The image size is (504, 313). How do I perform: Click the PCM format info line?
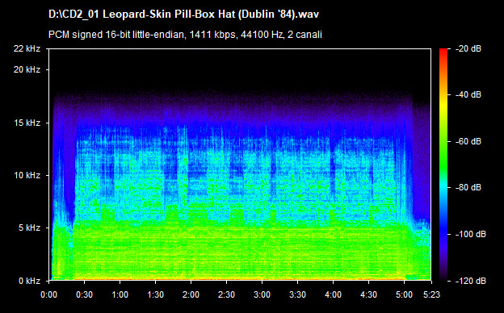pos(185,35)
